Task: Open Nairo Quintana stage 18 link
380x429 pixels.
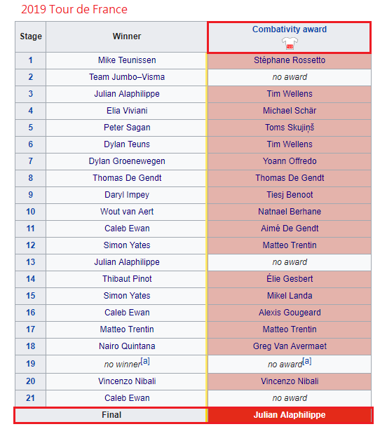Action: click(127, 346)
